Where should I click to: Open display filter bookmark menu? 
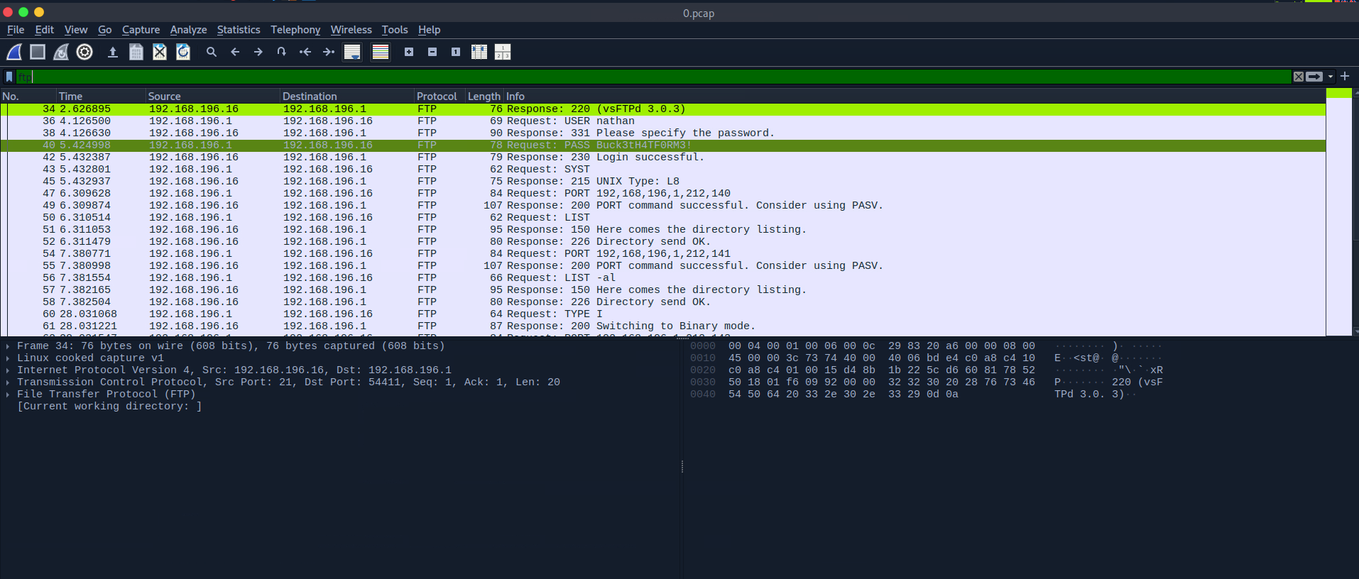pyautogui.click(x=9, y=77)
